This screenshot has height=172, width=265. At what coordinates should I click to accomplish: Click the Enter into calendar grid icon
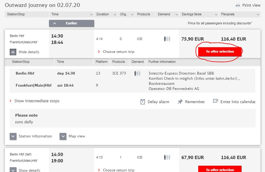tap(215, 101)
